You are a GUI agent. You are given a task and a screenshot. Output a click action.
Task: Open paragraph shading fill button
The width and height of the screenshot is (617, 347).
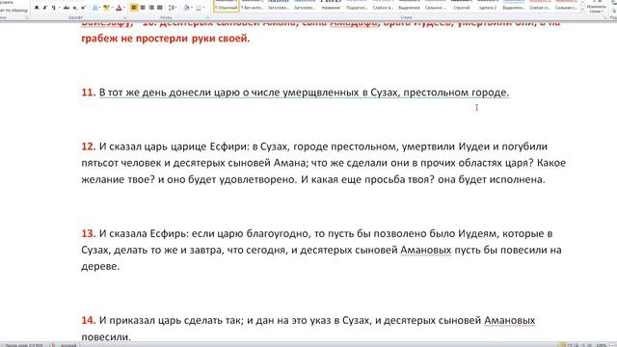(186, 8)
